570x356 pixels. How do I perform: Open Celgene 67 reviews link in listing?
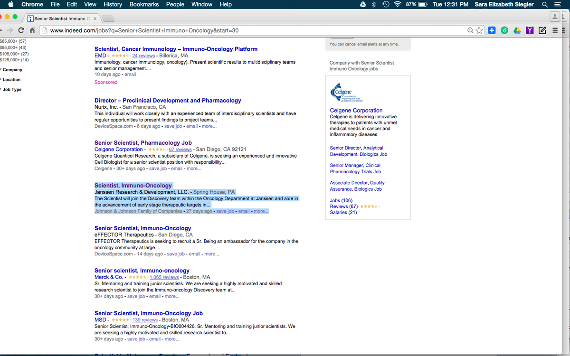point(180,150)
